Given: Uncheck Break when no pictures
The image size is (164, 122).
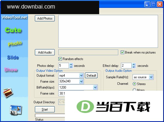Looking at the screenshot, I should click(x=122, y=52).
